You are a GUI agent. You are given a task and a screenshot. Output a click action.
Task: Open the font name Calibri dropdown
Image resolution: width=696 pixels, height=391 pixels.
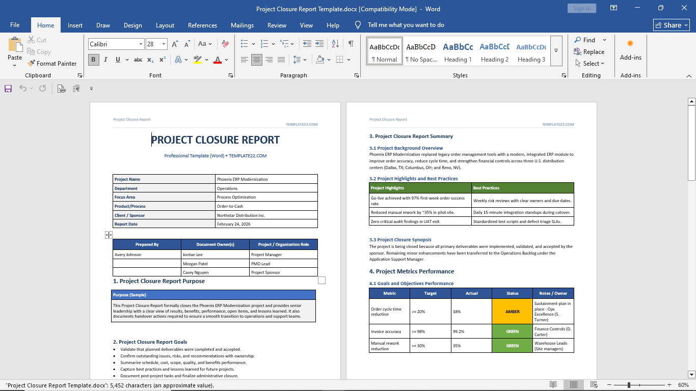(141, 44)
